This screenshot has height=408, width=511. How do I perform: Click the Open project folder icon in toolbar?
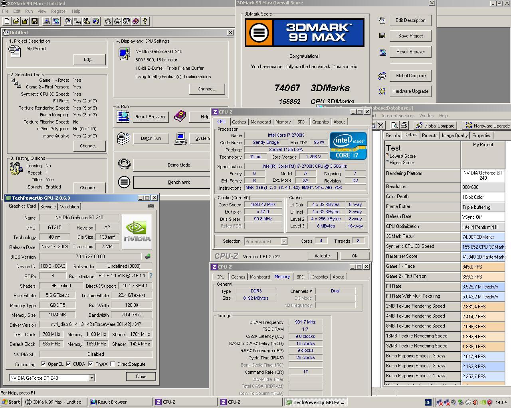point(16,21)
